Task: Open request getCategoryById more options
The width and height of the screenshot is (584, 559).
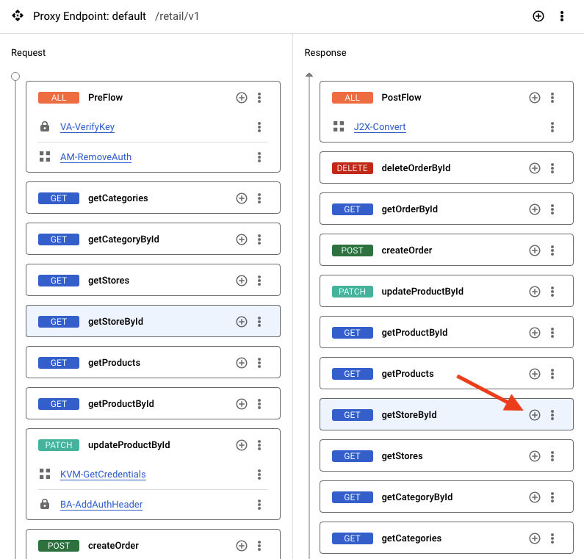Action: (259, 239)
